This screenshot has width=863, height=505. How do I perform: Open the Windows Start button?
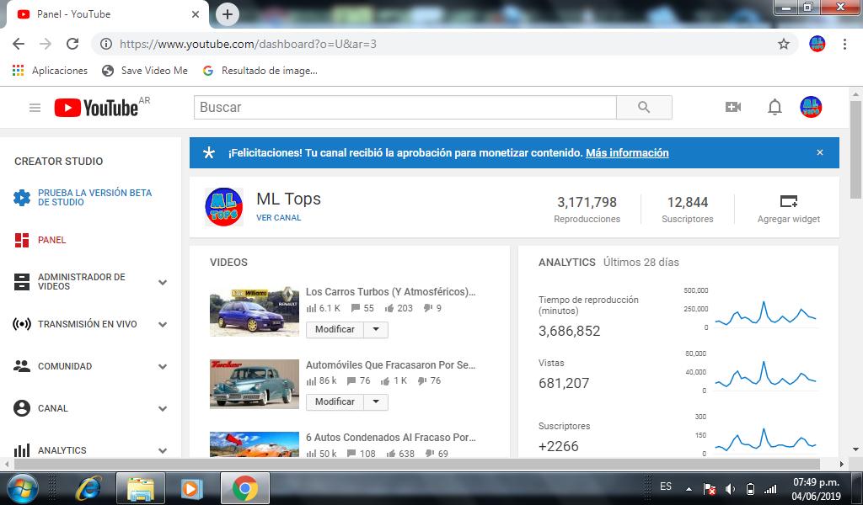(x=23, y=488)
